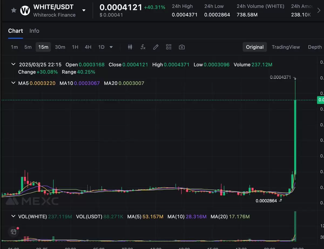This screenshot has height=249, width=324.
Task: Click the VOL(WHITE) 237.119M label
Action: (45, 217)
